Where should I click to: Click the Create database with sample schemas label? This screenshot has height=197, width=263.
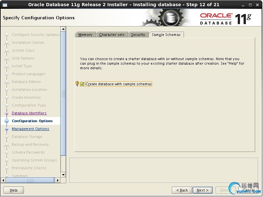[x=119, y=84]
